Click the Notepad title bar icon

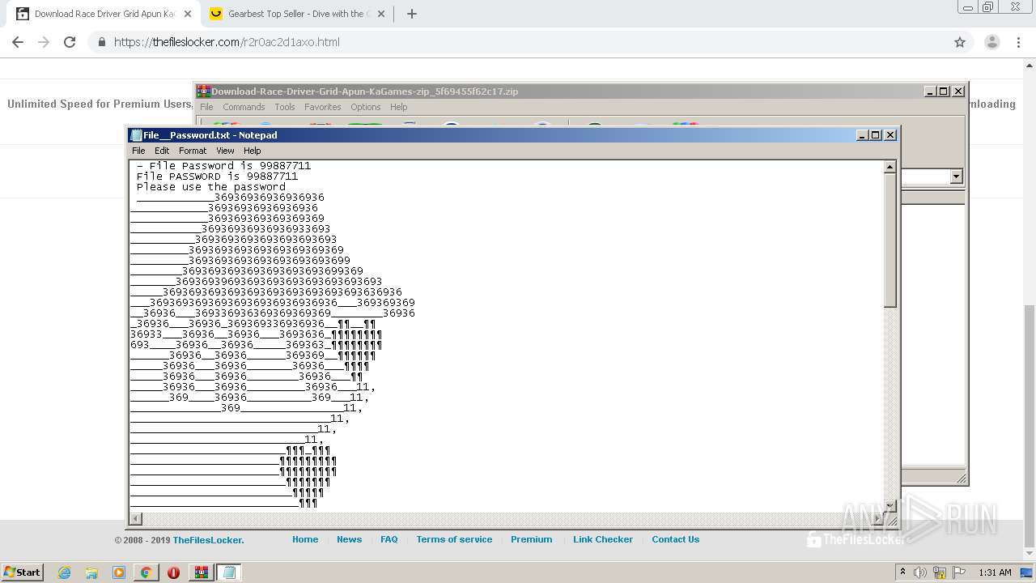point(136,135)
